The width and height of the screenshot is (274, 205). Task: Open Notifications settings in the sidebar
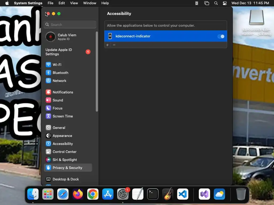[x=68, y=92]
